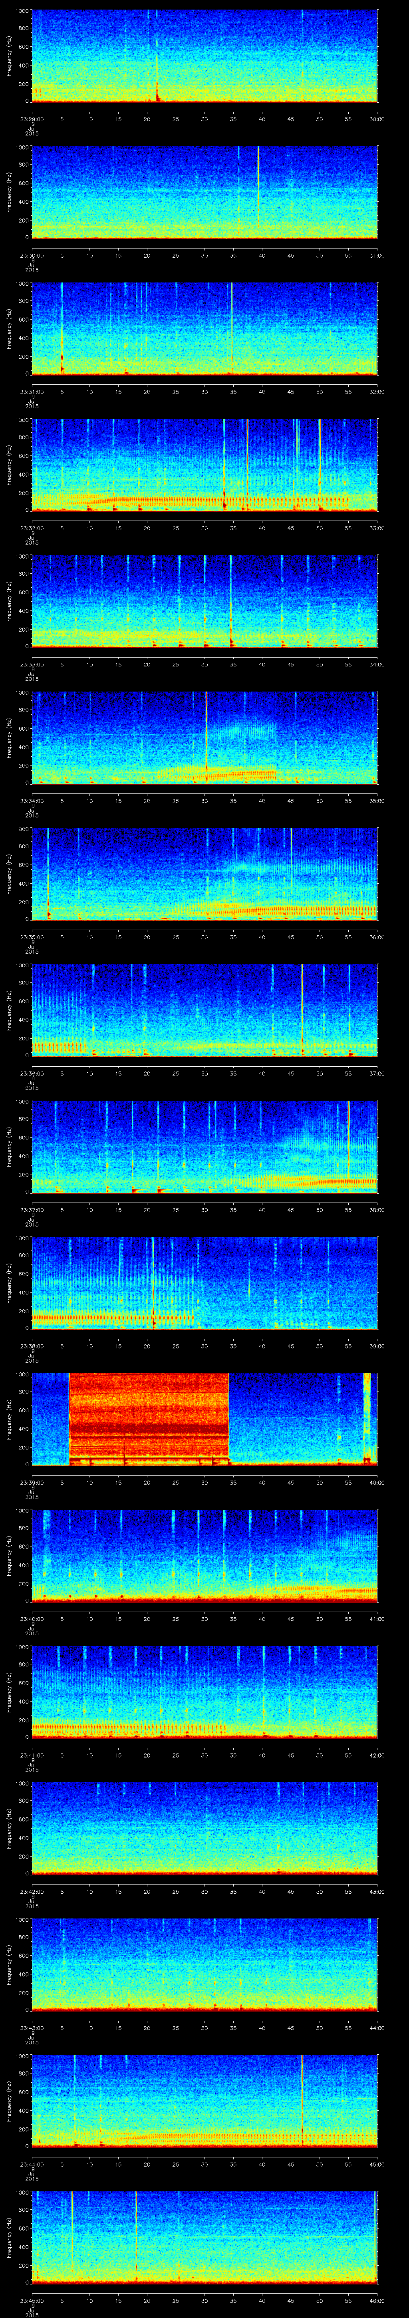The height and width of the screenshot is (2318, 409).
Task: Click the spectrogram plot starting at 23:43:00
Action: tap(205, 1964)
